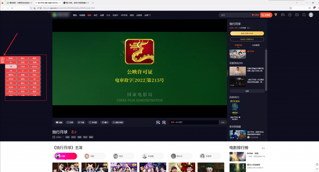319x172 pixels.
Task: Select the 黄才伦 cast chip
Action: 181,156
